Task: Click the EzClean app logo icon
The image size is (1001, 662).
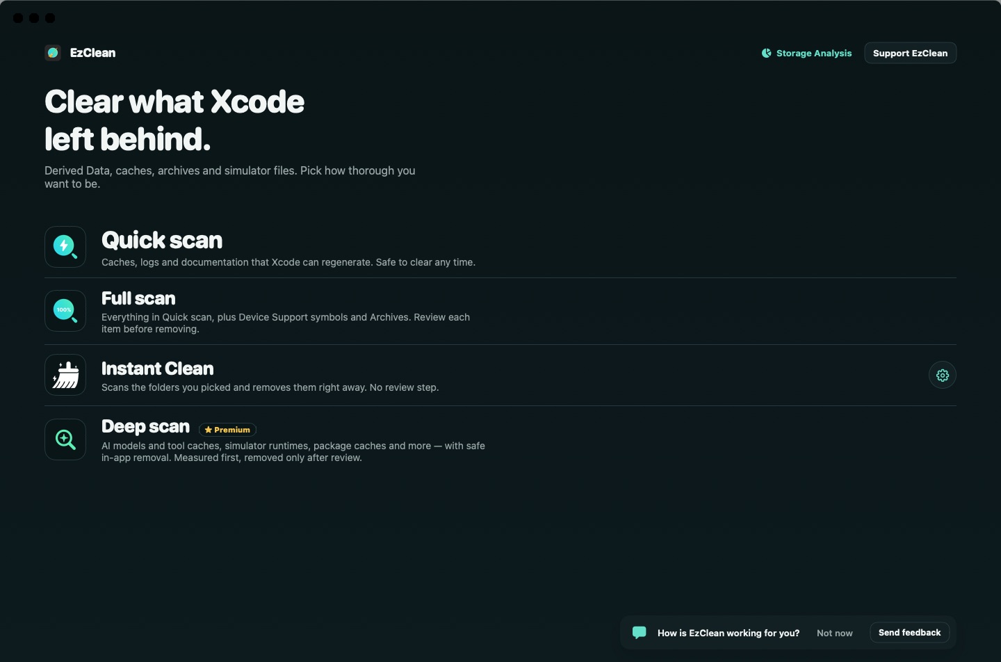Action: click(53, 53)
